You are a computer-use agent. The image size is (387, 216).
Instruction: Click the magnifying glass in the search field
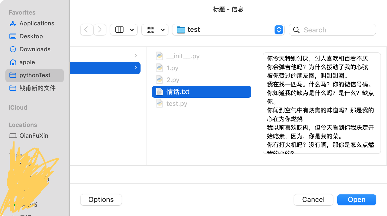pos(296,30)
